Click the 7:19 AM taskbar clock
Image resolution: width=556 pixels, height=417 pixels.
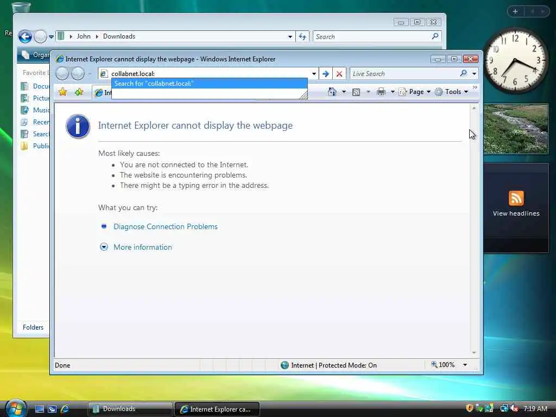(535, 408)
